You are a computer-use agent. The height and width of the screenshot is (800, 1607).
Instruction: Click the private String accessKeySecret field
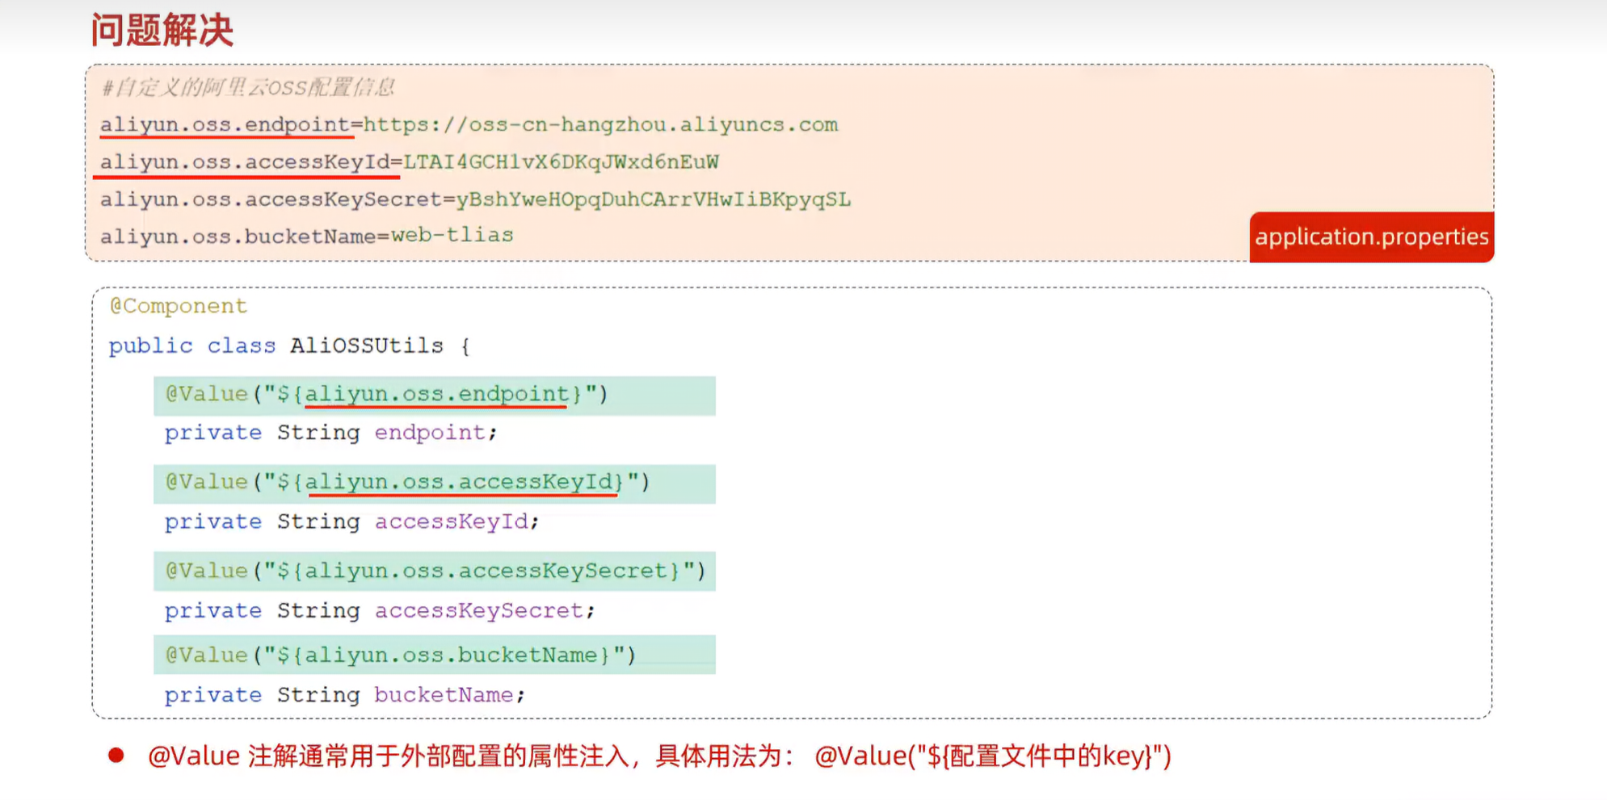[379, 611]
